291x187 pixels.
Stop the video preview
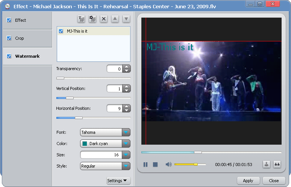155,165
